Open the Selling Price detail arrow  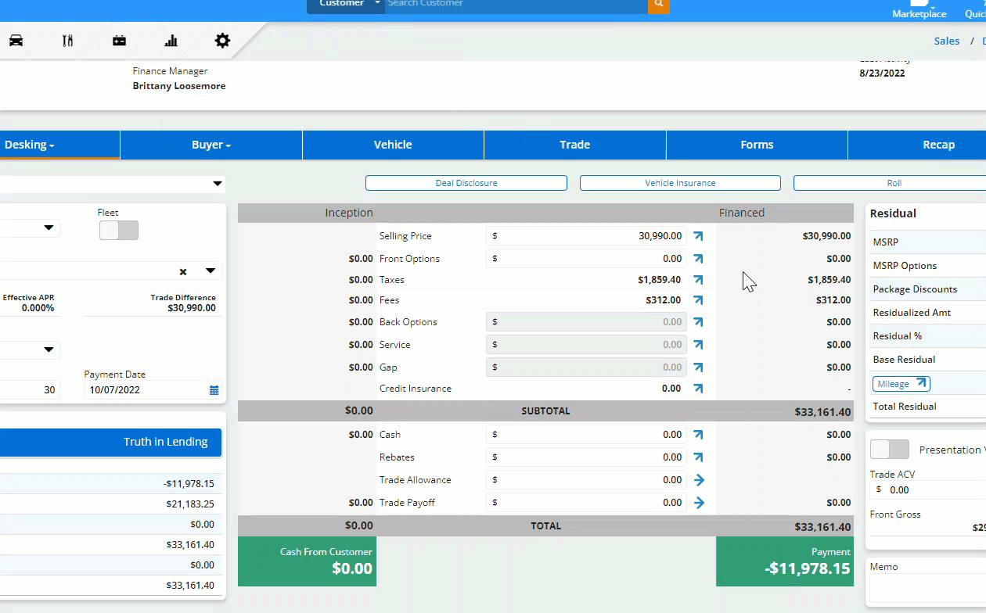pyautogui.click(x=698, y=236)
